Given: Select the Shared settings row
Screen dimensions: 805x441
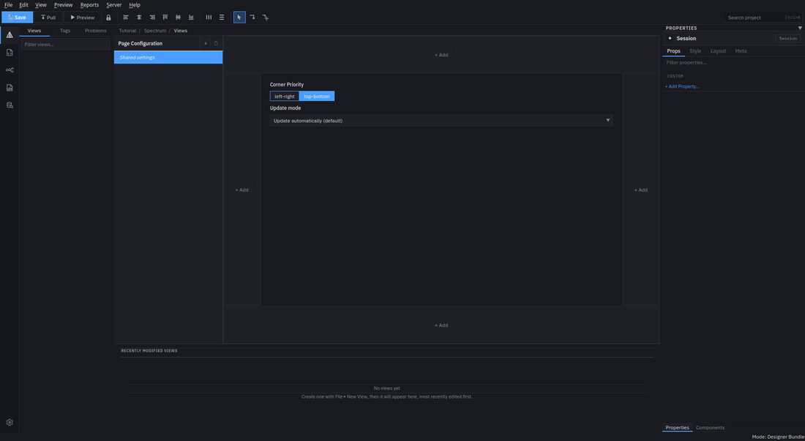Looking at the screenshot, I should (168, 58).
